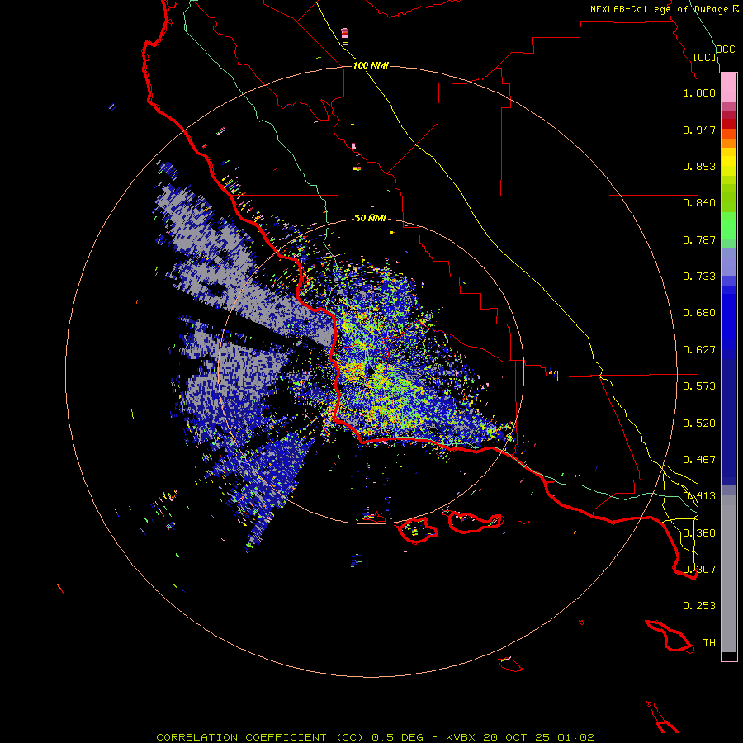Select the 0.733 legend value
Viewport: 743px width, 743px height.
click(x=699, y=277)
